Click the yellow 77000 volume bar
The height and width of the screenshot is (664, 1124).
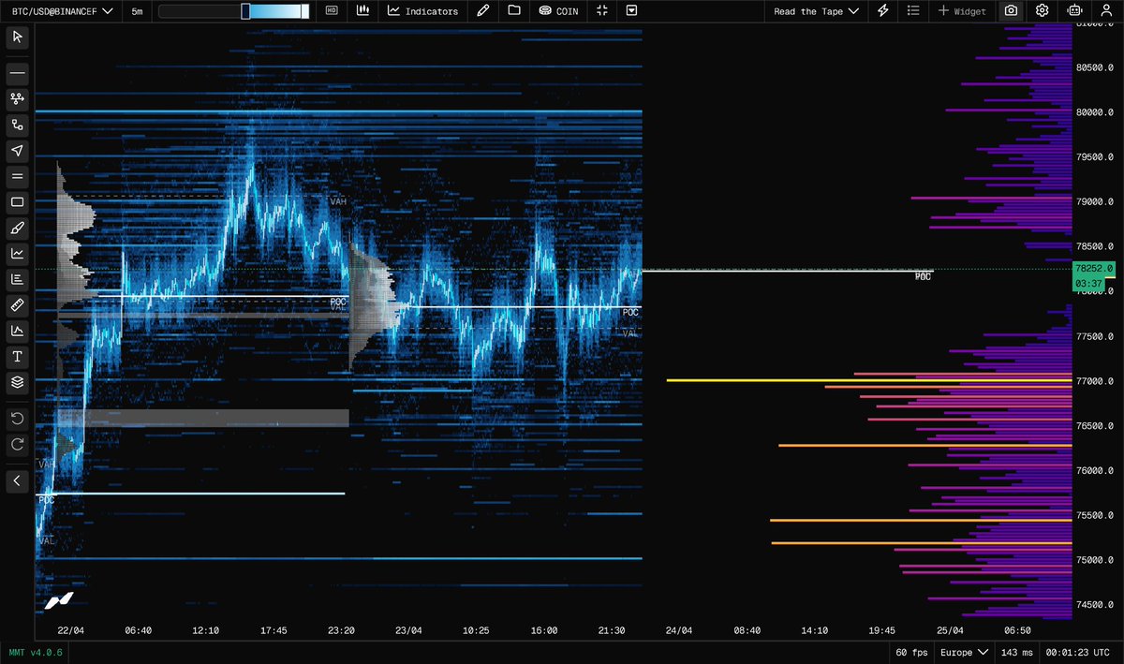click(868, 380)
